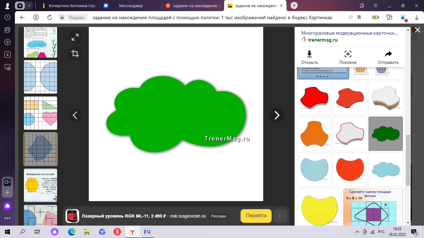Open the sidebar item numbered 4
Image resolution: width=424 pixels, height=238 pixels.
[x=7, y=55]
